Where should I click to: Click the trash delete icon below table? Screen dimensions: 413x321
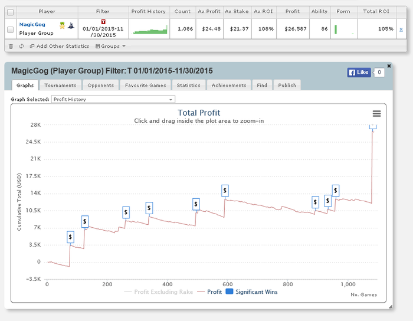tap(11, 47)
